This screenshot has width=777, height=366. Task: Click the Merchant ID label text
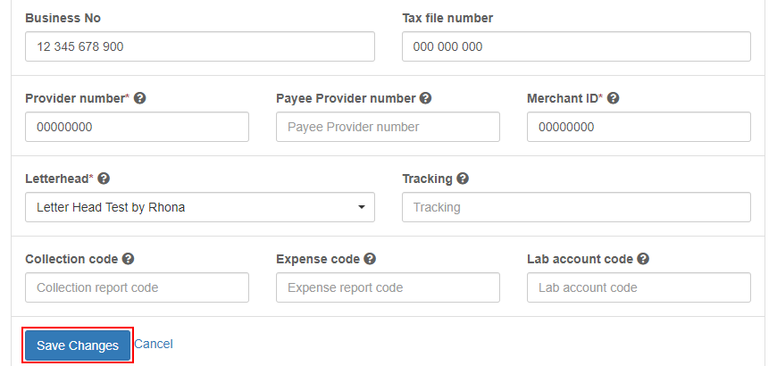point(563,98)
